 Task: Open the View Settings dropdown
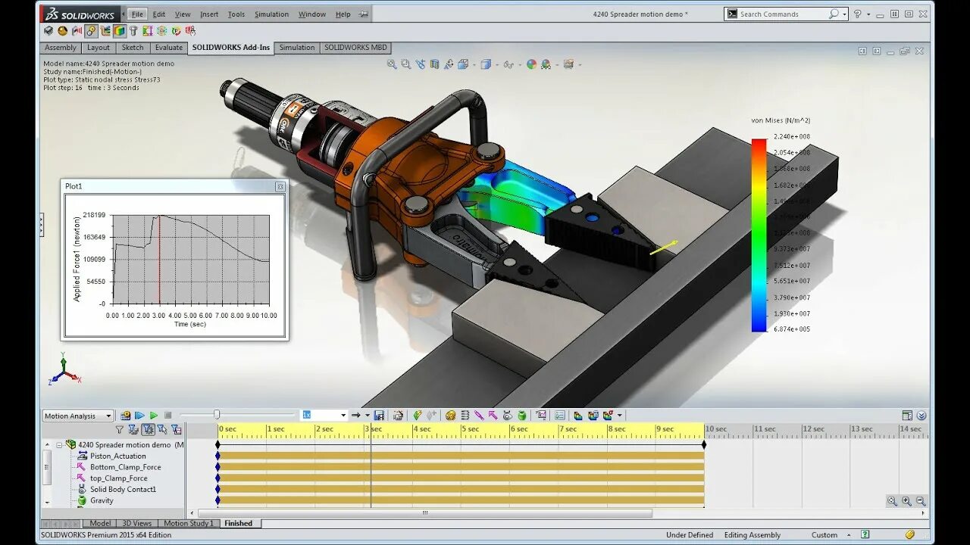pos(580,65)
